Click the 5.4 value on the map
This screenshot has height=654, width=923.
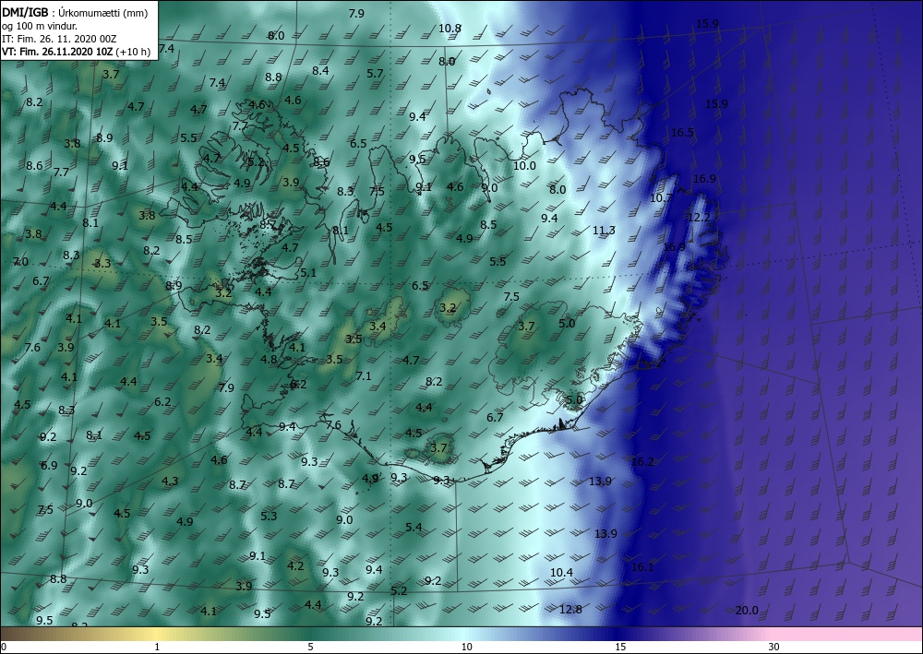pos(414,527)
